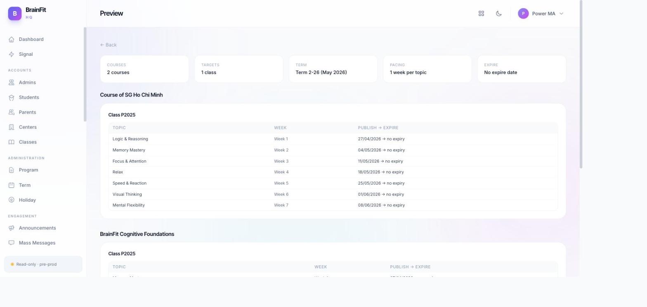The width and height of the screenshot is (647, 307).
Task: Click the Students icon in sidebar
Action: [x=12, y=98]
